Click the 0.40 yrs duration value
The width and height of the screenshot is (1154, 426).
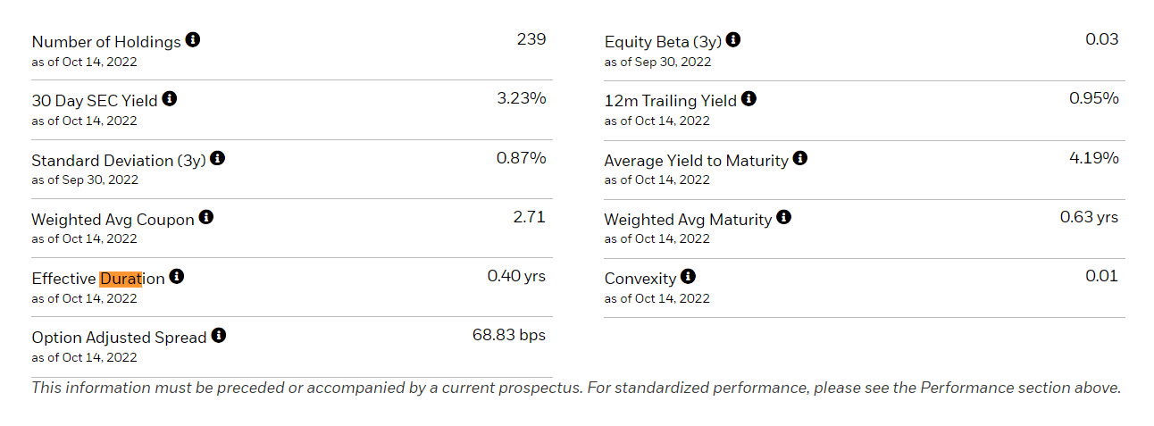pyautogui.click(x=516, y=277)
